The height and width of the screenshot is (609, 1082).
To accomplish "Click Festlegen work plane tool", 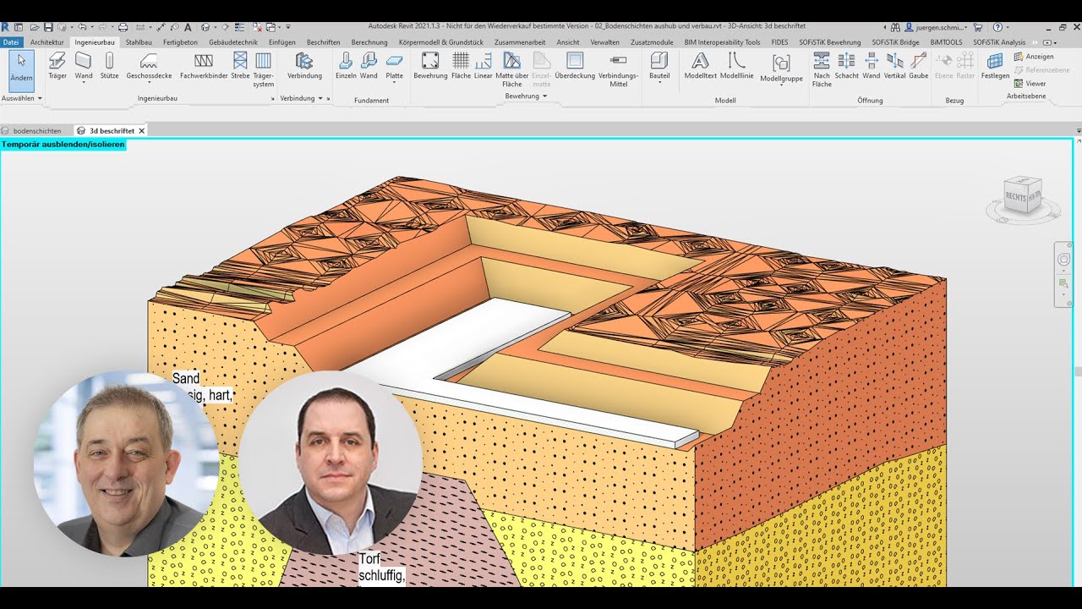I will [x=995, y=65].
